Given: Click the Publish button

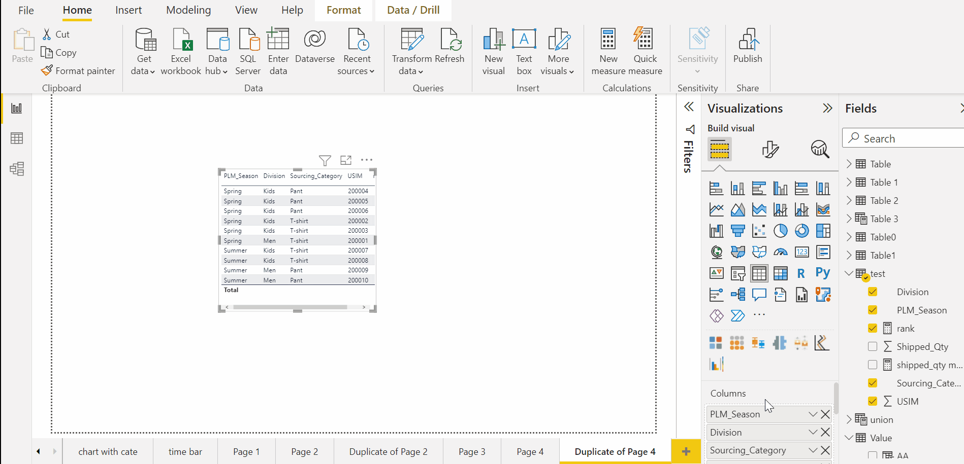Looking at the screenshot, I should [747, 49].
